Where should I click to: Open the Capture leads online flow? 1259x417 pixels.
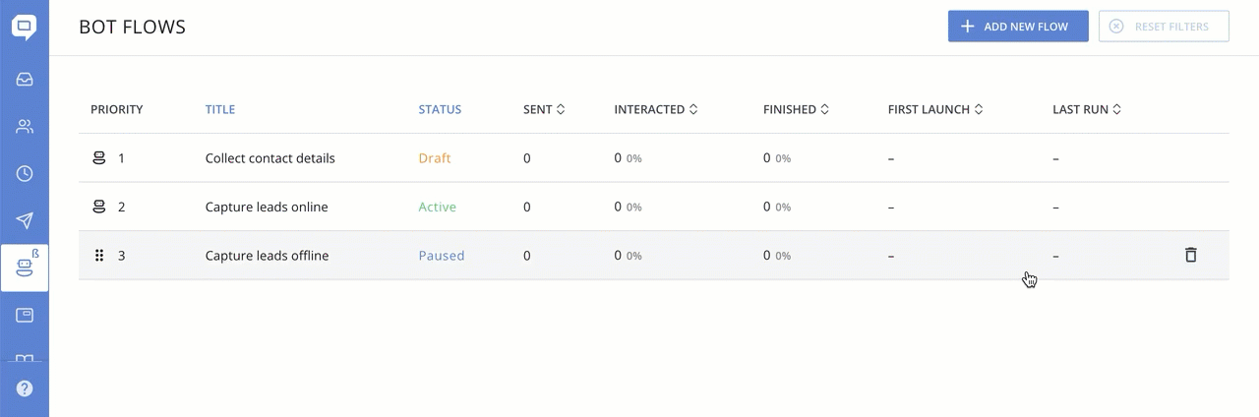(x=267, y=208)
